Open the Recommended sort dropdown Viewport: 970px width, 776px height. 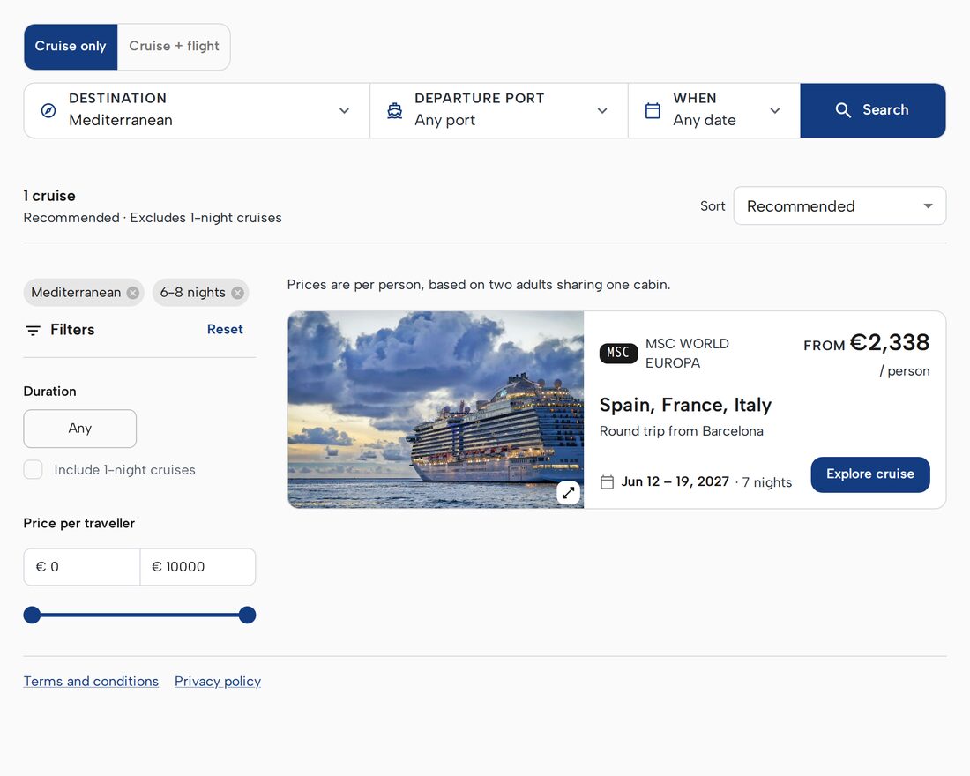(839, 206)
